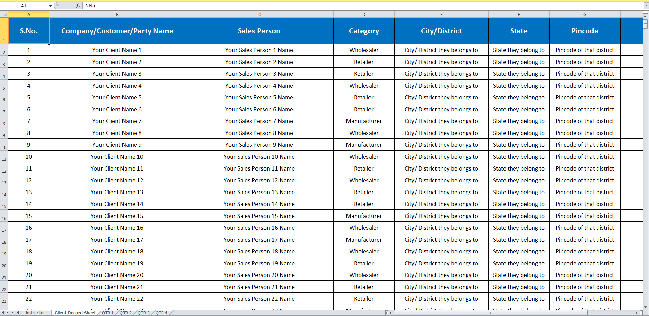The image size is (649, 316).
Task: Click the cell 'Your Sales Person 12 Name'
Action: [x=259, y=180]
